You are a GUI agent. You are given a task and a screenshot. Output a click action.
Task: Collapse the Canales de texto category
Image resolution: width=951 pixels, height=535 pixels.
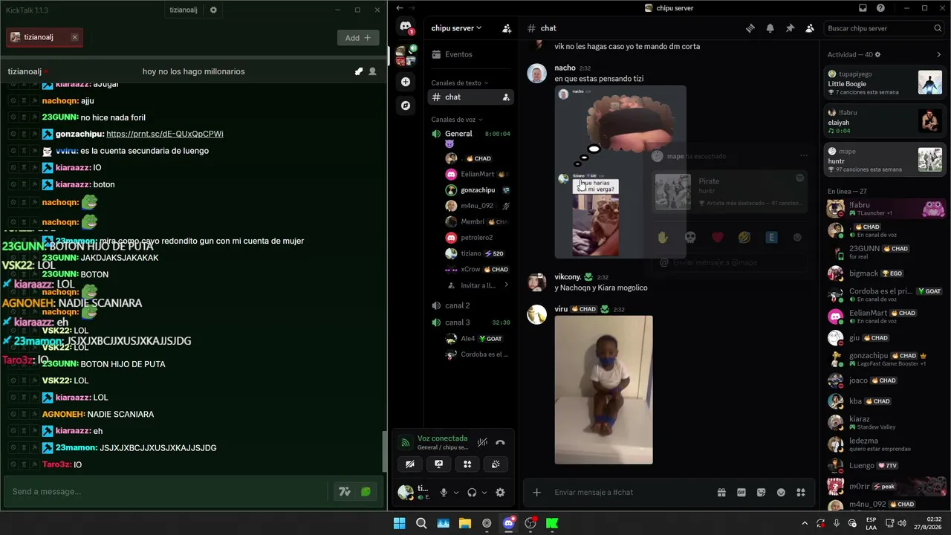[x=460, y=82]
